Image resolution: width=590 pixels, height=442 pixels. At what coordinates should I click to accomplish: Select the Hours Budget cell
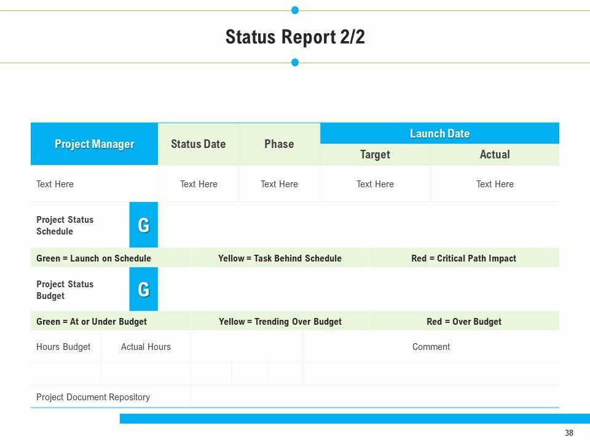click(63, 347)
